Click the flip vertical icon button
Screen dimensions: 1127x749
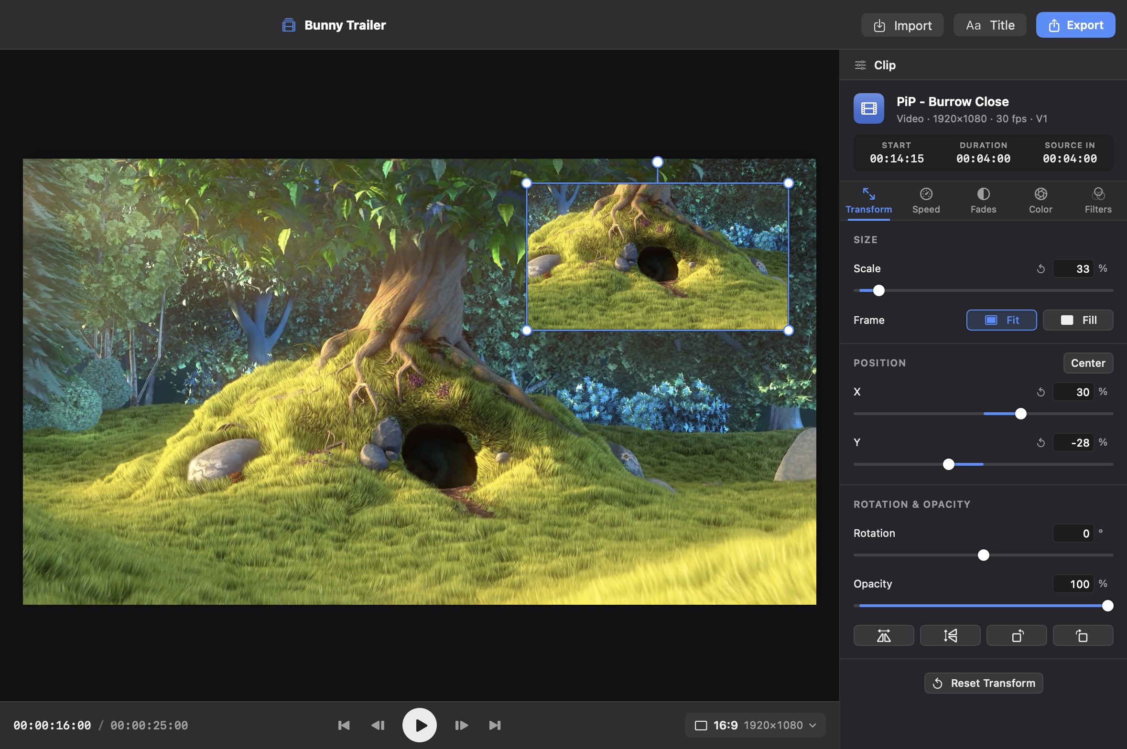950,635
